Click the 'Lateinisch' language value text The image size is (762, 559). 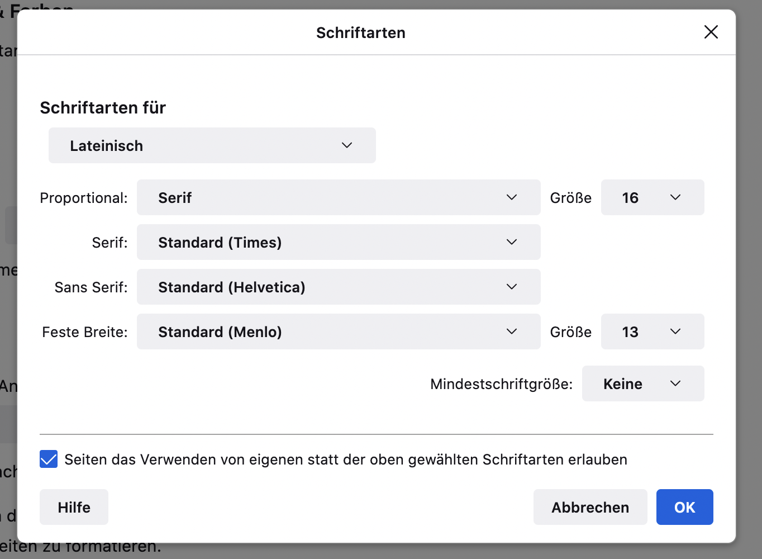coord(107,146)
